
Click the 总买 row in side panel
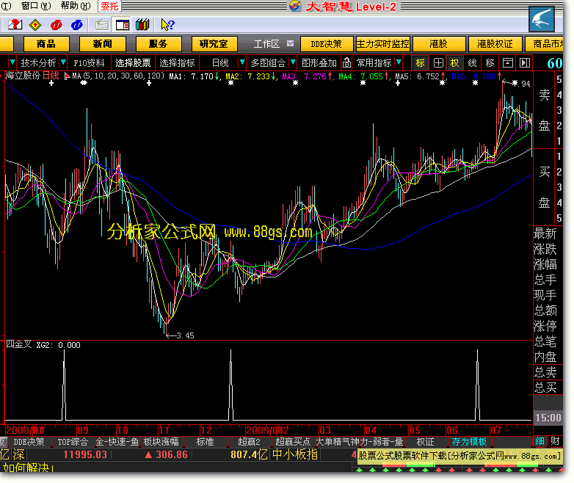point(548,387)
